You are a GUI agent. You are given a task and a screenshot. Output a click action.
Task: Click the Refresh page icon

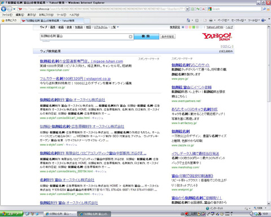[198, 9]
